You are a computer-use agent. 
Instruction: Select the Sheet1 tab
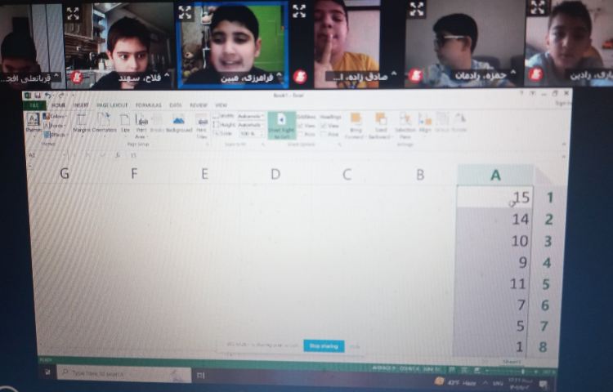pyautogui.click(x=512, y=362)
